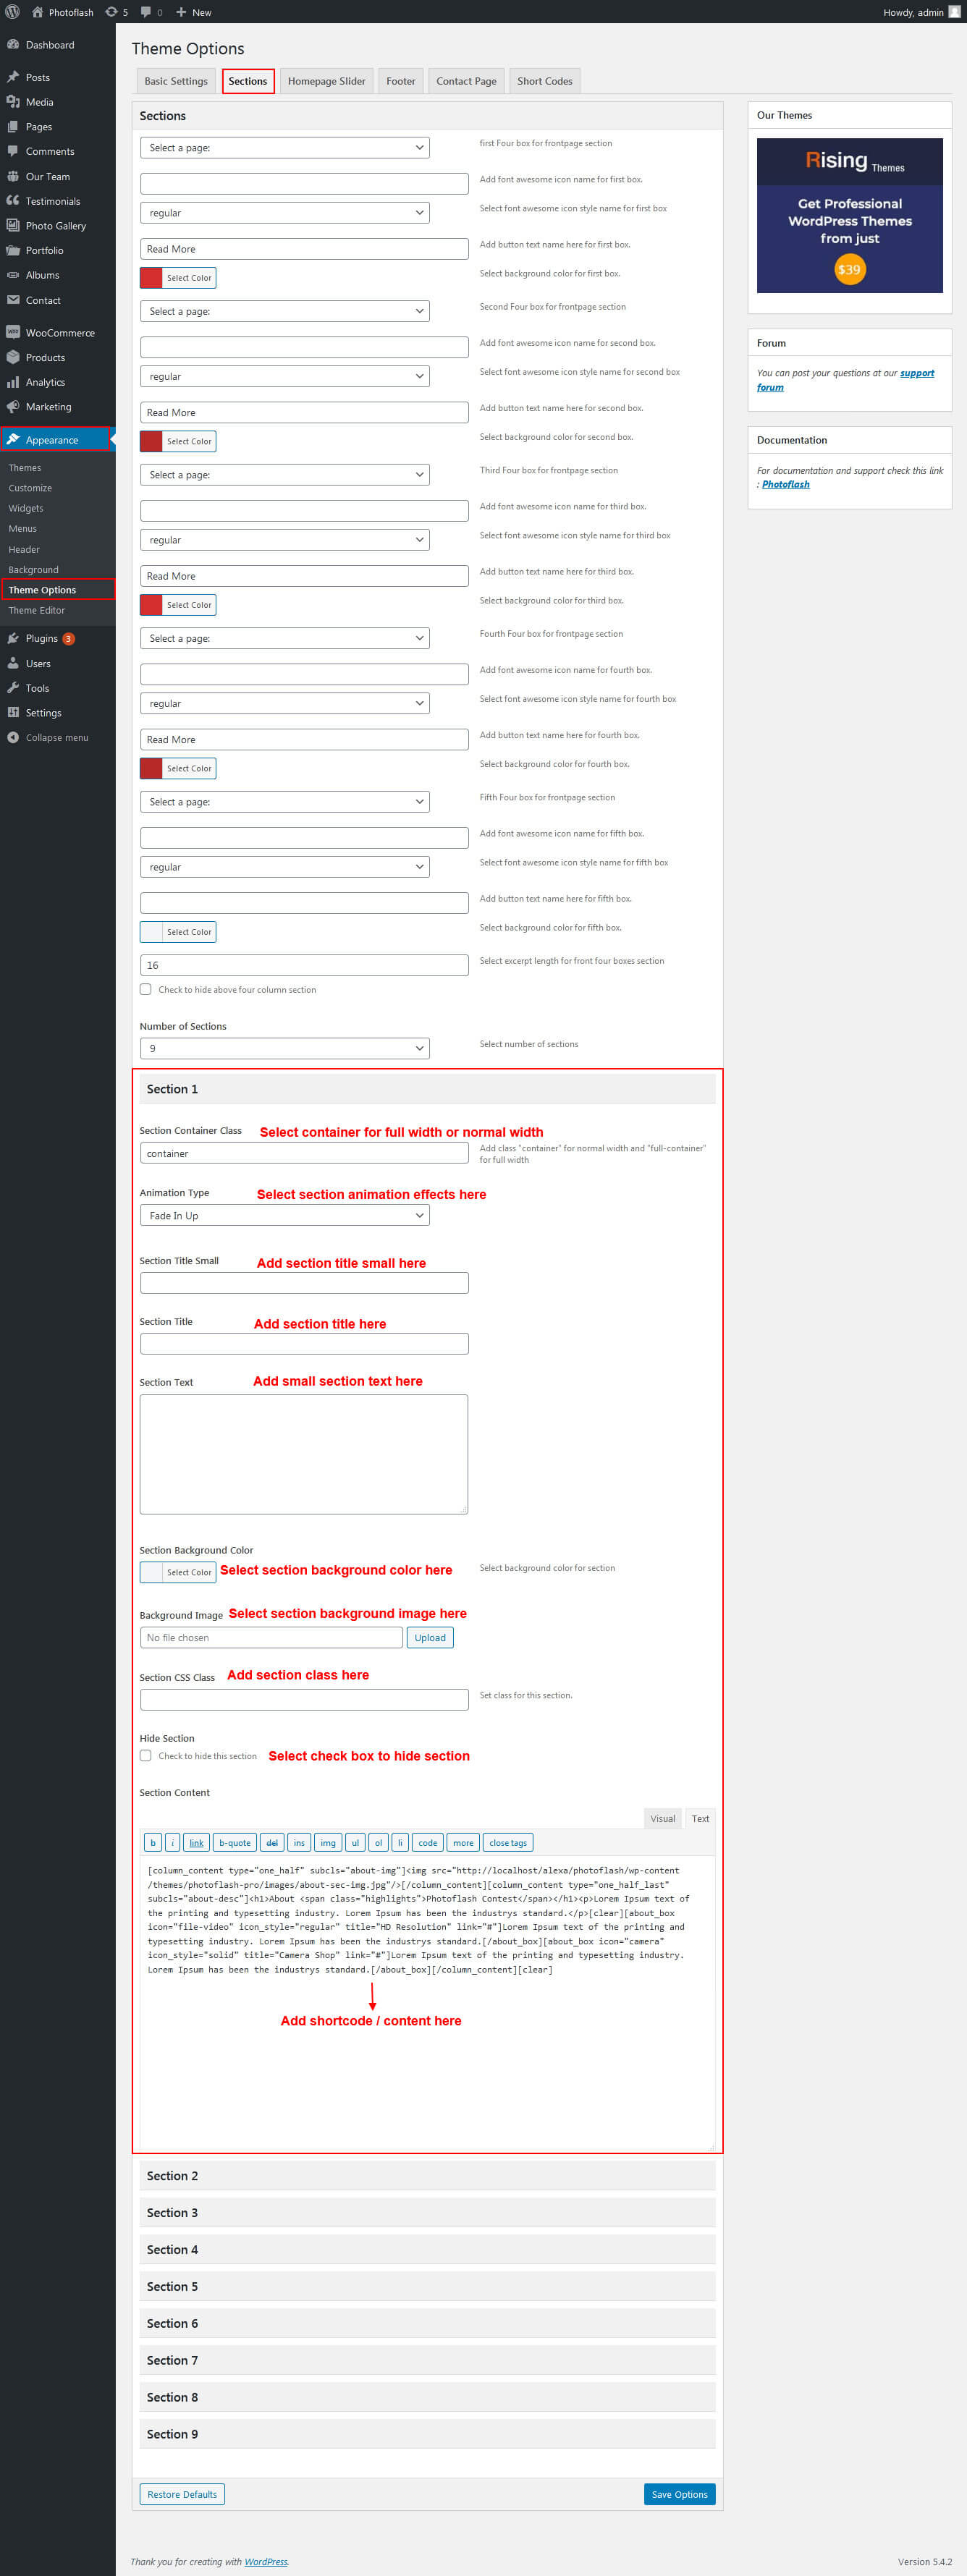This screenshot has height=2576, width=967.
Task: Click the Marketing megaphone icon
Action: coord(13,407)
